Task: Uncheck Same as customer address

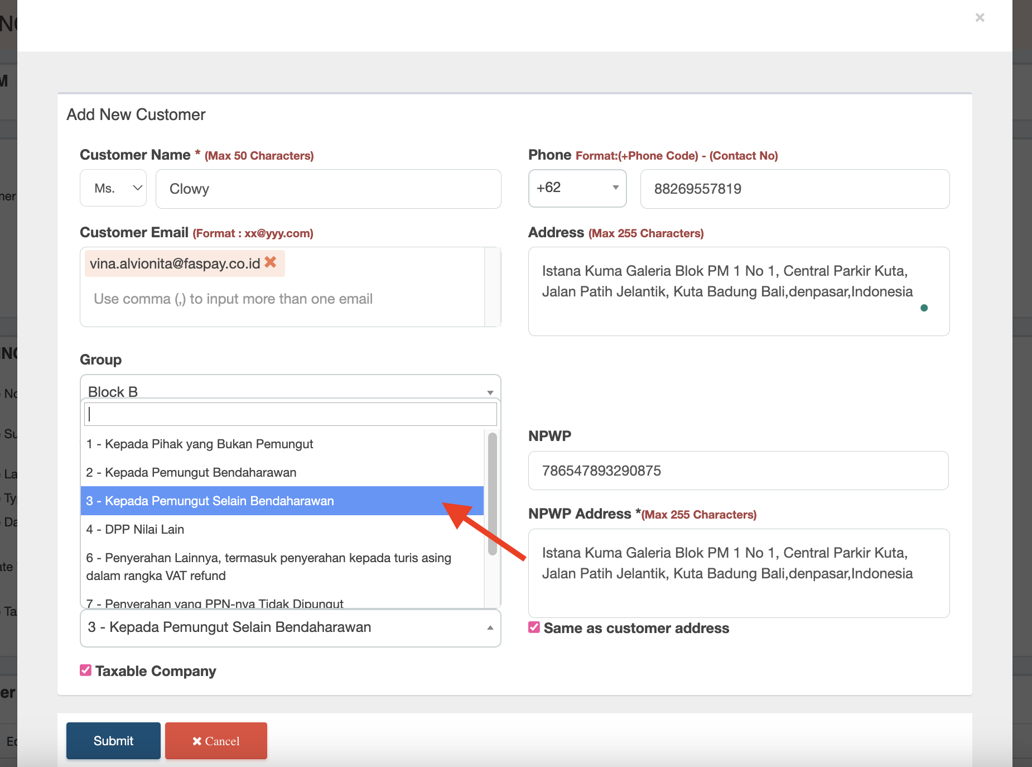Action: (x=534, y=627)
